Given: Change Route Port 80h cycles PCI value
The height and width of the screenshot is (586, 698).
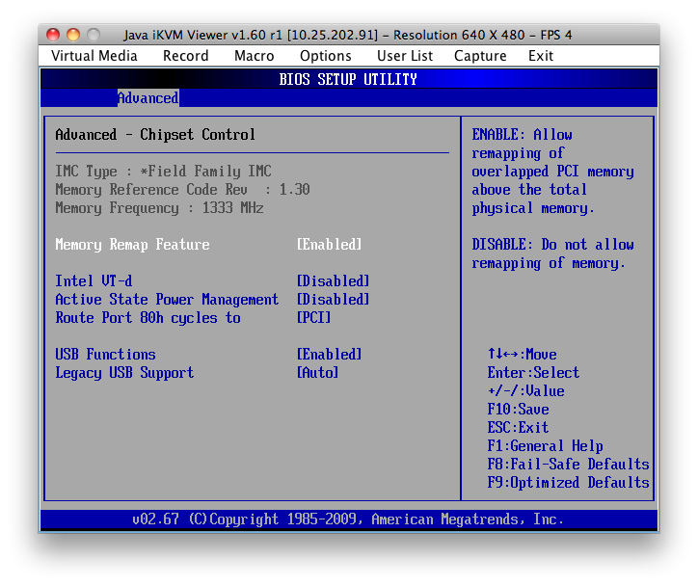Looking at the screenshot, I should 314,318.
